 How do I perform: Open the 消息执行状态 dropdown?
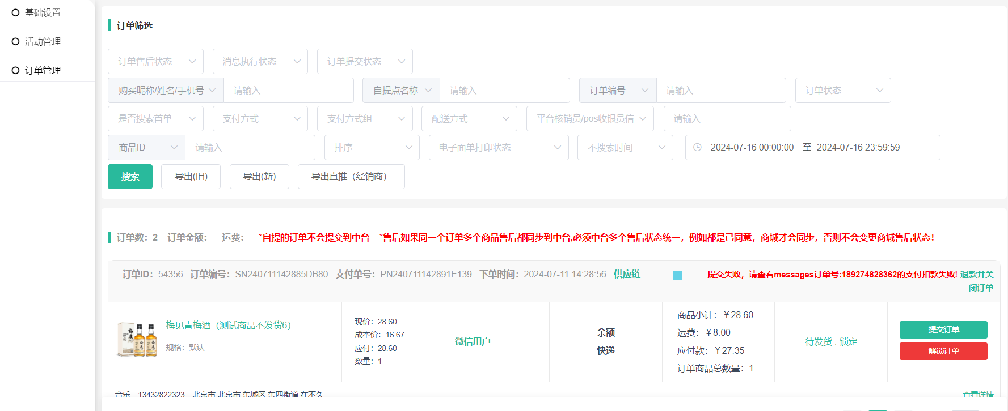(260, 61)
